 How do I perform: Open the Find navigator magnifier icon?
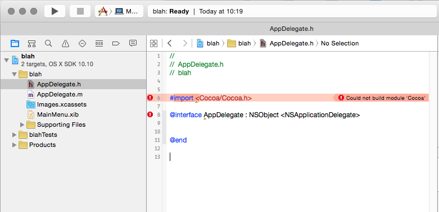(48, 43)
